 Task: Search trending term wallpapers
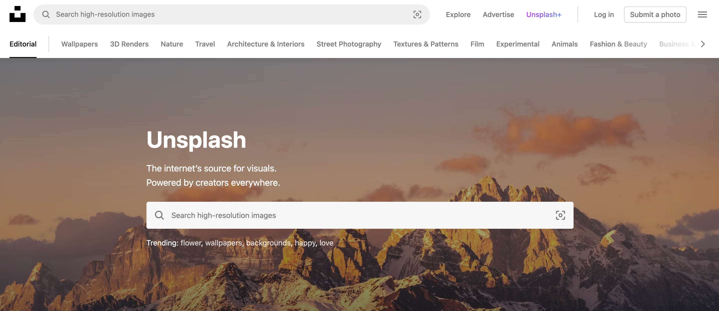tap(224, 243)
